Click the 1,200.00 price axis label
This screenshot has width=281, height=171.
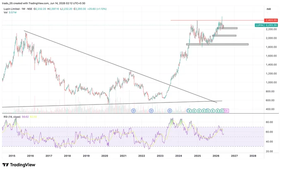pos(271,74)
